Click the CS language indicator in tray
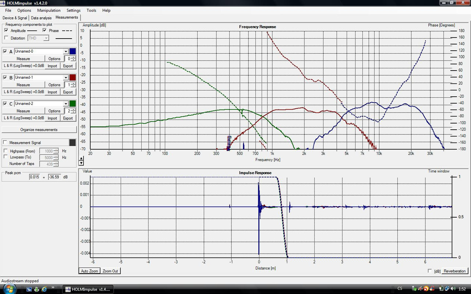The width and height of the screenshot is (471, 294). [x=400, y=288]
